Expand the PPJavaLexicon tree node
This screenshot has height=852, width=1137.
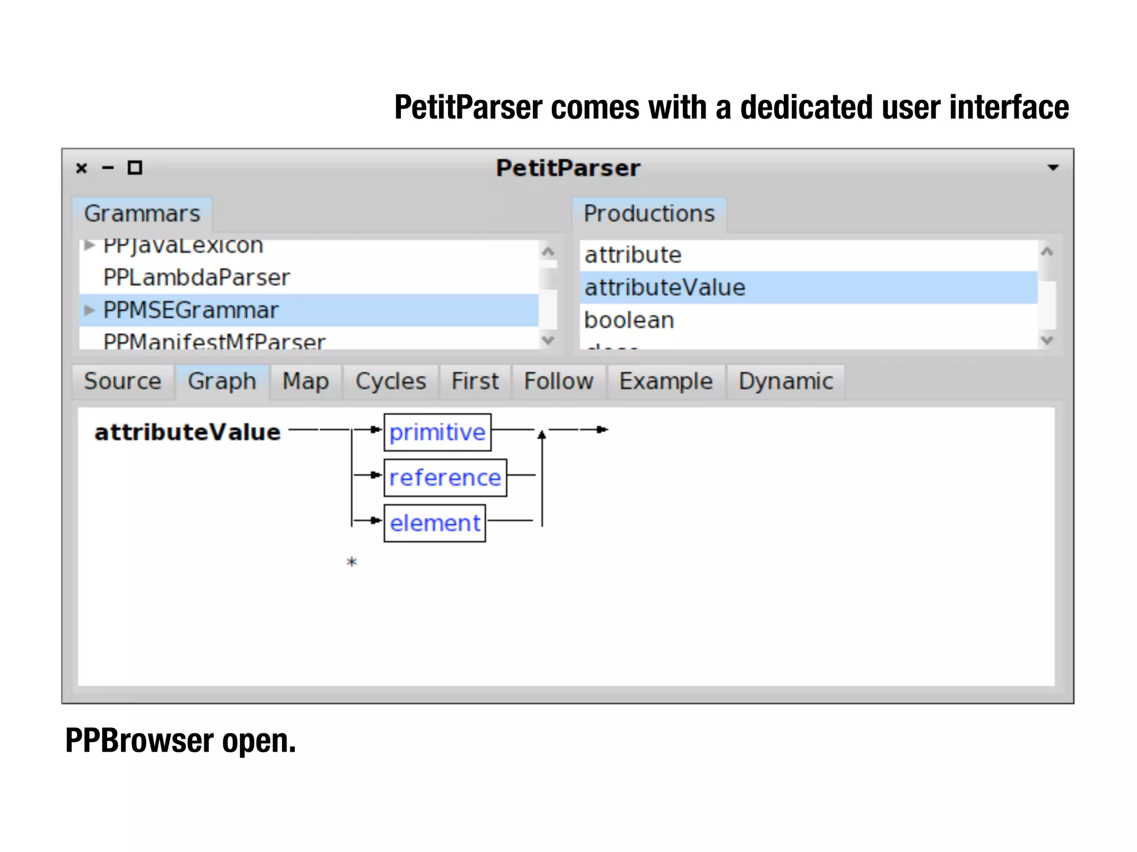coord(89,245)
